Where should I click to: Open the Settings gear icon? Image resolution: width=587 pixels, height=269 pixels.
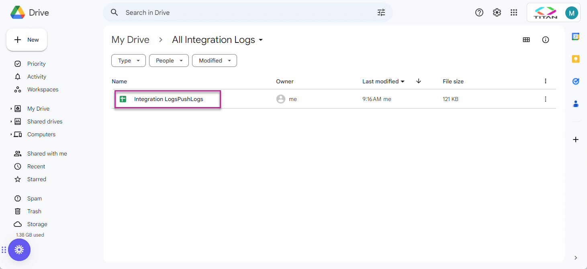[x=497, y=12]
